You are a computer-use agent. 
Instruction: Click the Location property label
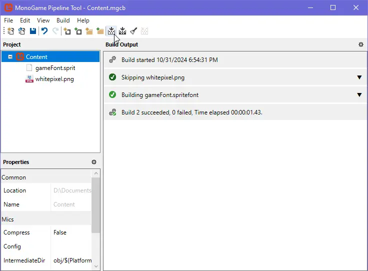coord(14,190)
